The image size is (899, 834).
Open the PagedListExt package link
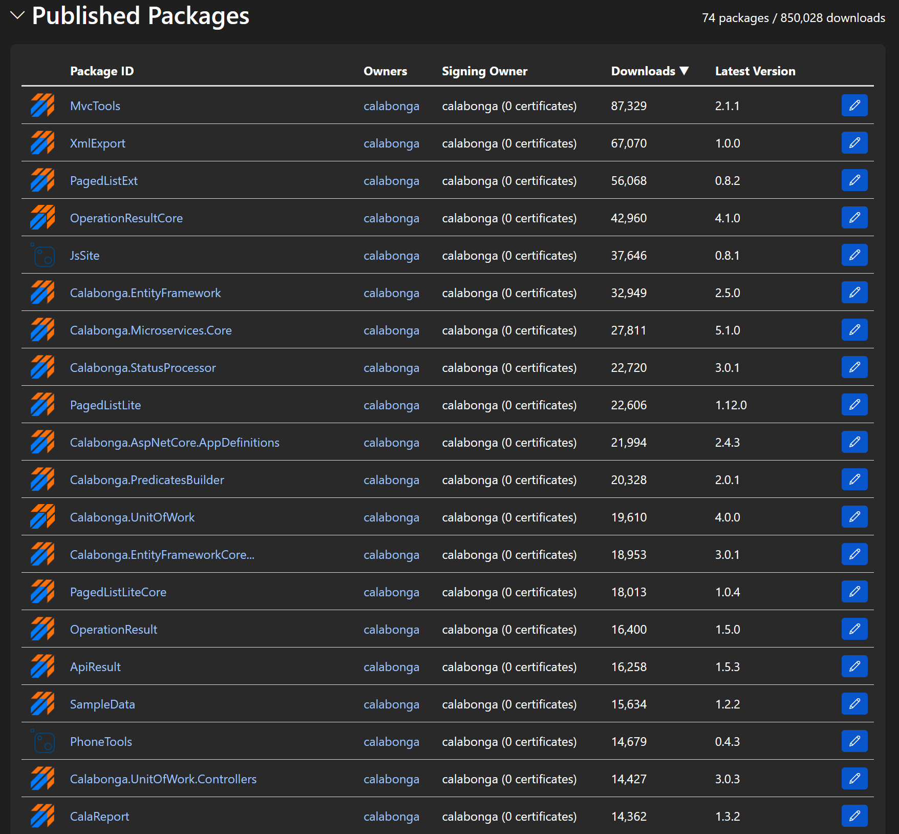pyautogui.click(x=104, y=181)
